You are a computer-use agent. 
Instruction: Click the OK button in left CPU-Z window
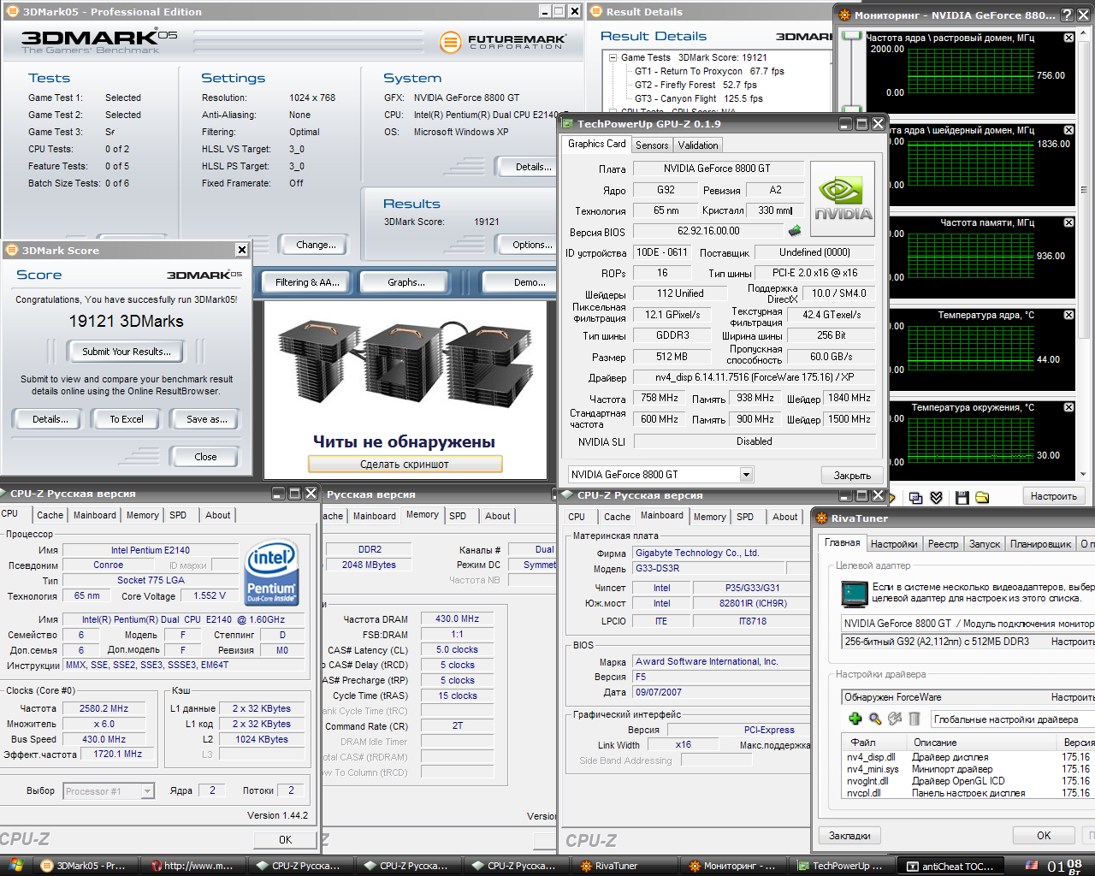pos(285,840)
